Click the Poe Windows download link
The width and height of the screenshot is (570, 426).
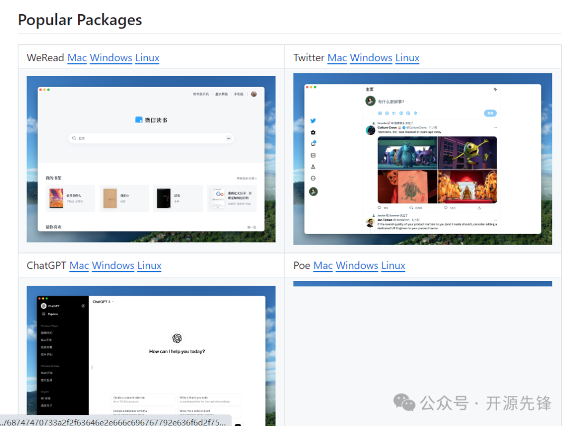[357, 265]
